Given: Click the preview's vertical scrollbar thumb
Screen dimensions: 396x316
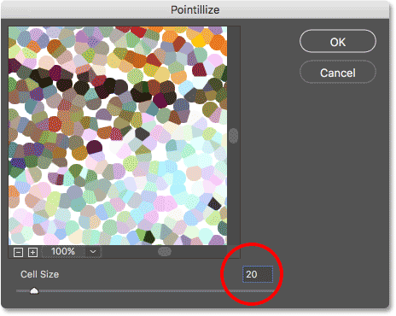Looking at the screenshot, I should 233,136.
